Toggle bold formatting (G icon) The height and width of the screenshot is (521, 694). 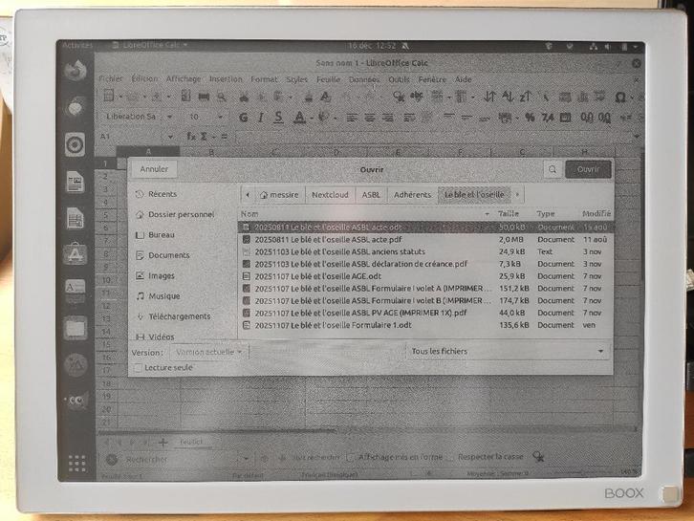(243, 118)
